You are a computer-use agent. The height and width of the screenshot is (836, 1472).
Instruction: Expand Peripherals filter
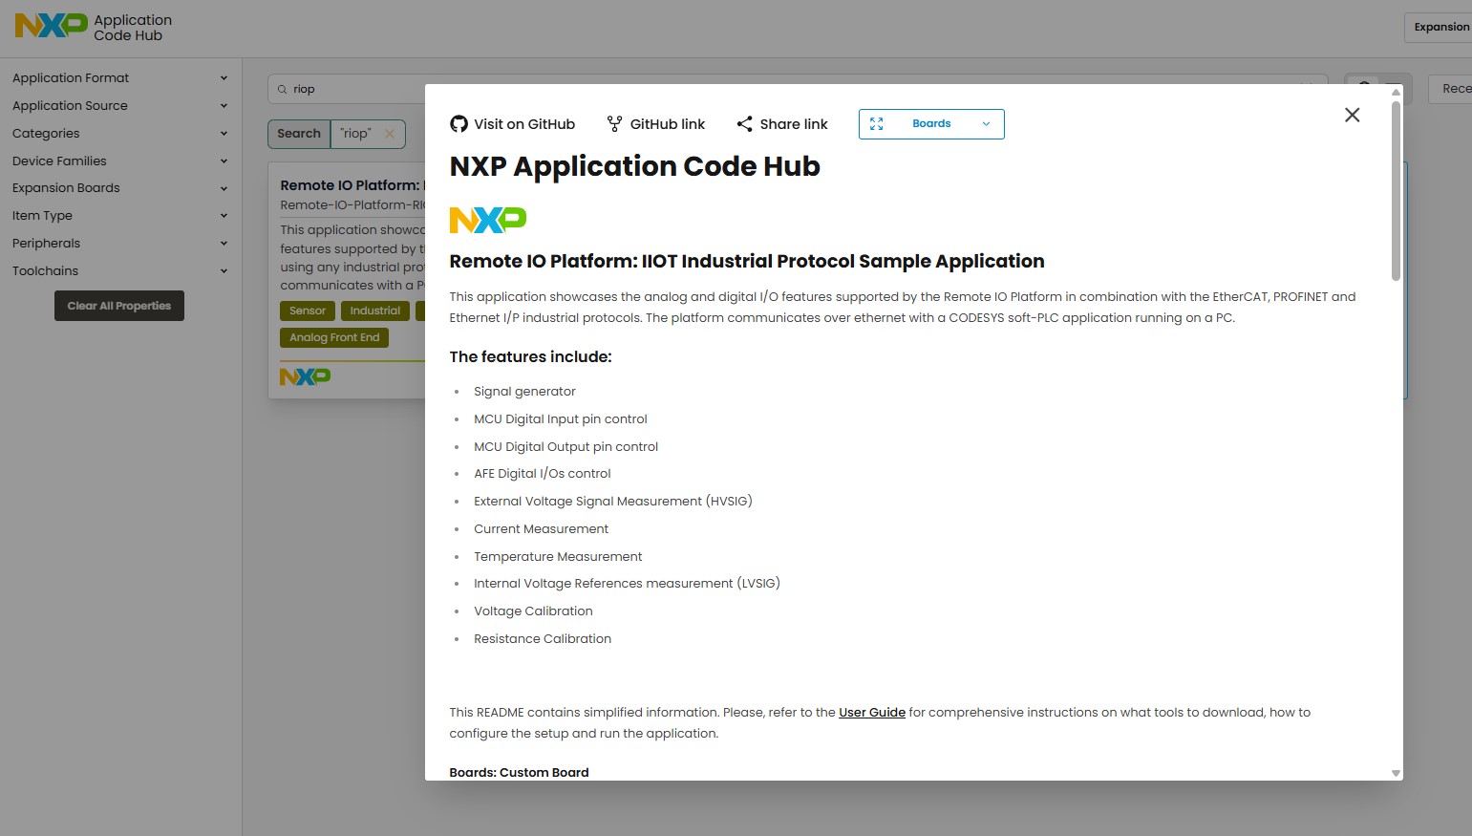coord(119,244)
